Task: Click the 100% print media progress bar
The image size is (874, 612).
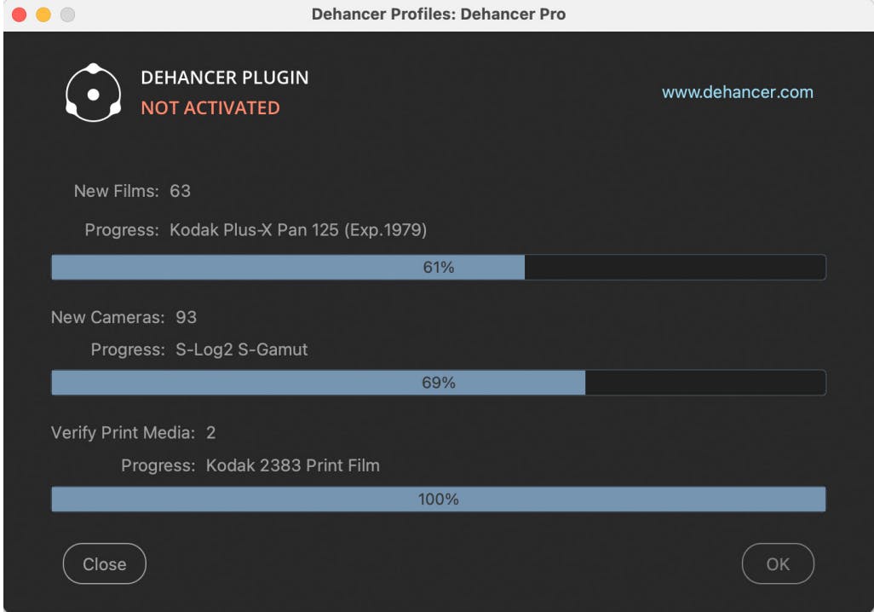Action: [438, 499]
